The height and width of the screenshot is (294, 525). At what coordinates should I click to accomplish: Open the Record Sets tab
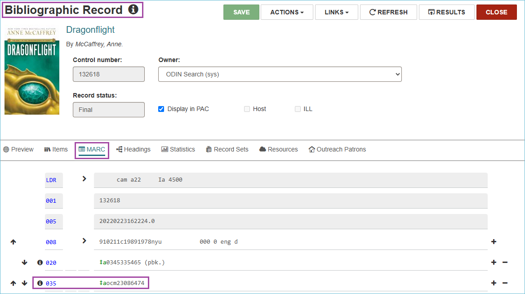tap(227, 149)
